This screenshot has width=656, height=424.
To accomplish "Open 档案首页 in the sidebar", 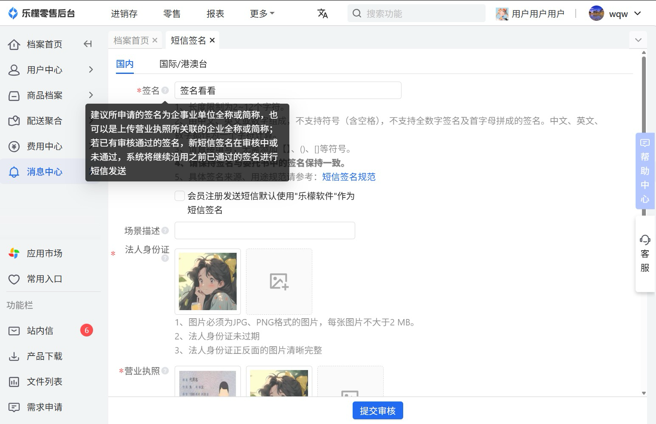I will 44,44.
